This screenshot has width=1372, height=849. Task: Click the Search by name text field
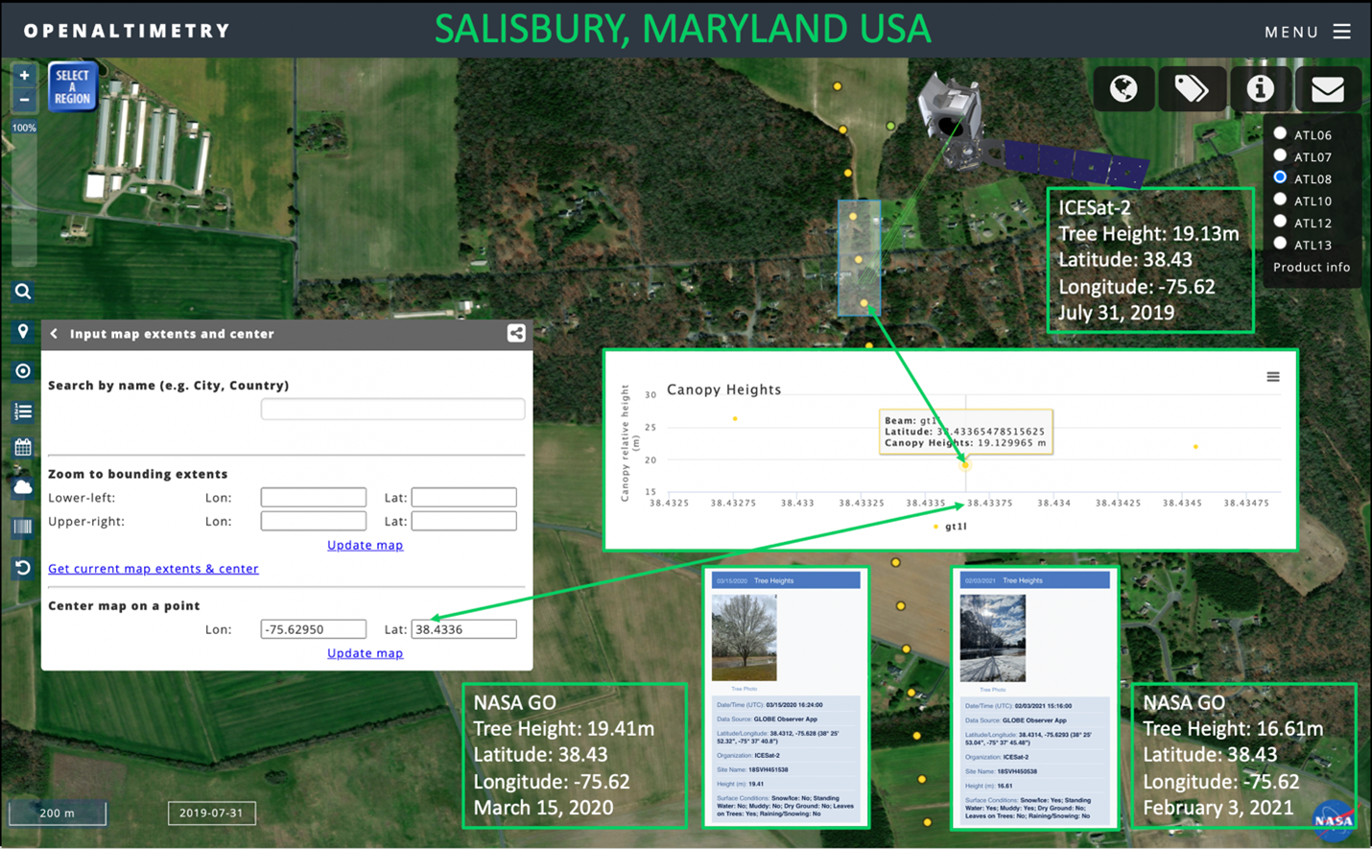click(x=392, y=410)
